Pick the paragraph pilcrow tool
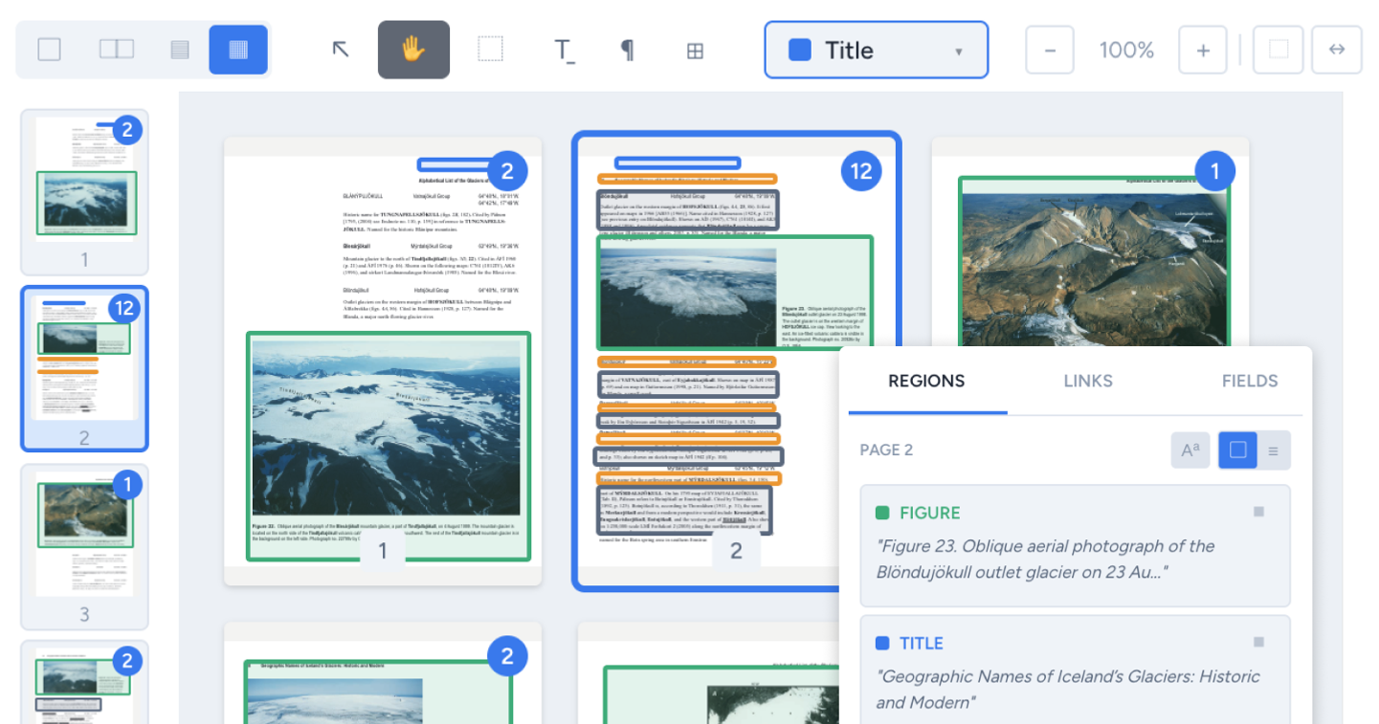 [627, 50]
